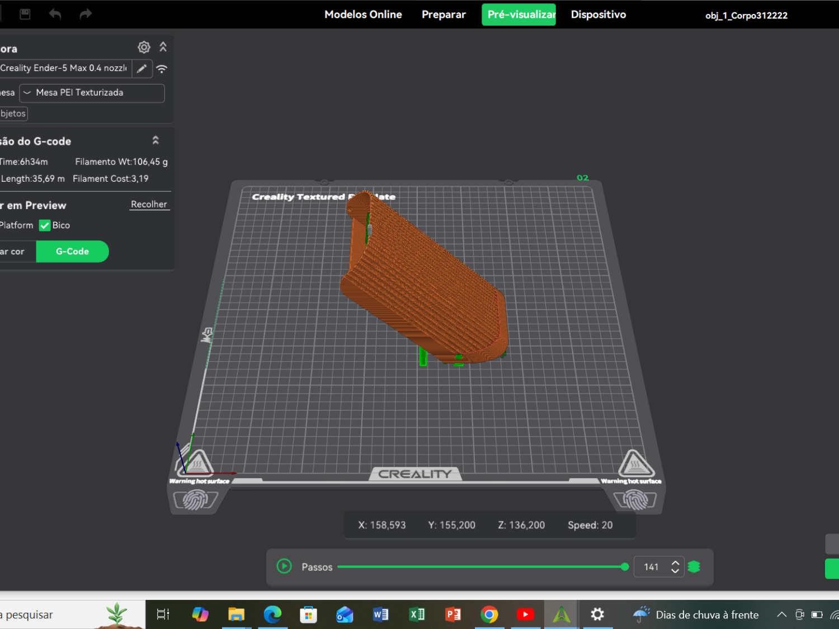Move the Passos slider handle
The width and height of the screenshot is (839, 629).
(625, 567)
